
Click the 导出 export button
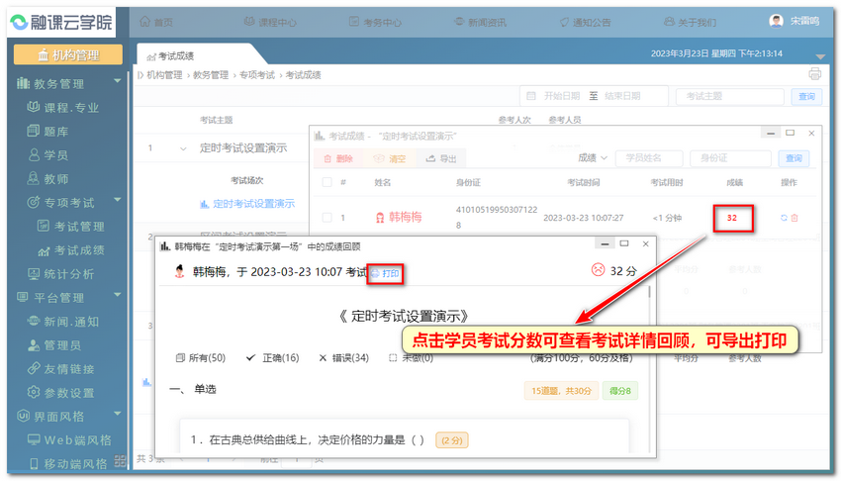441,158
